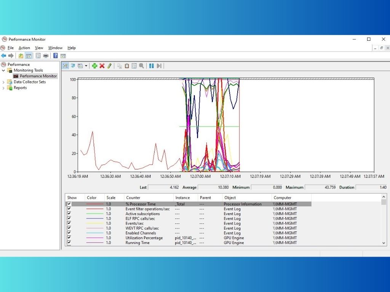This screenshot has width=390, height=292.
Task: Open graph type dropdown arrow
Action: (86, 66)
